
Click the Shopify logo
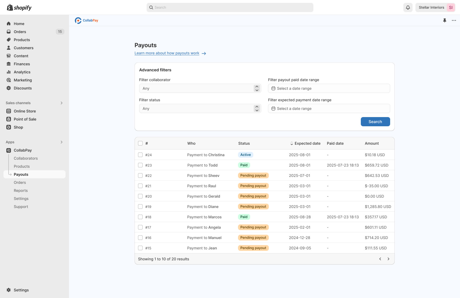pos(19,7)
